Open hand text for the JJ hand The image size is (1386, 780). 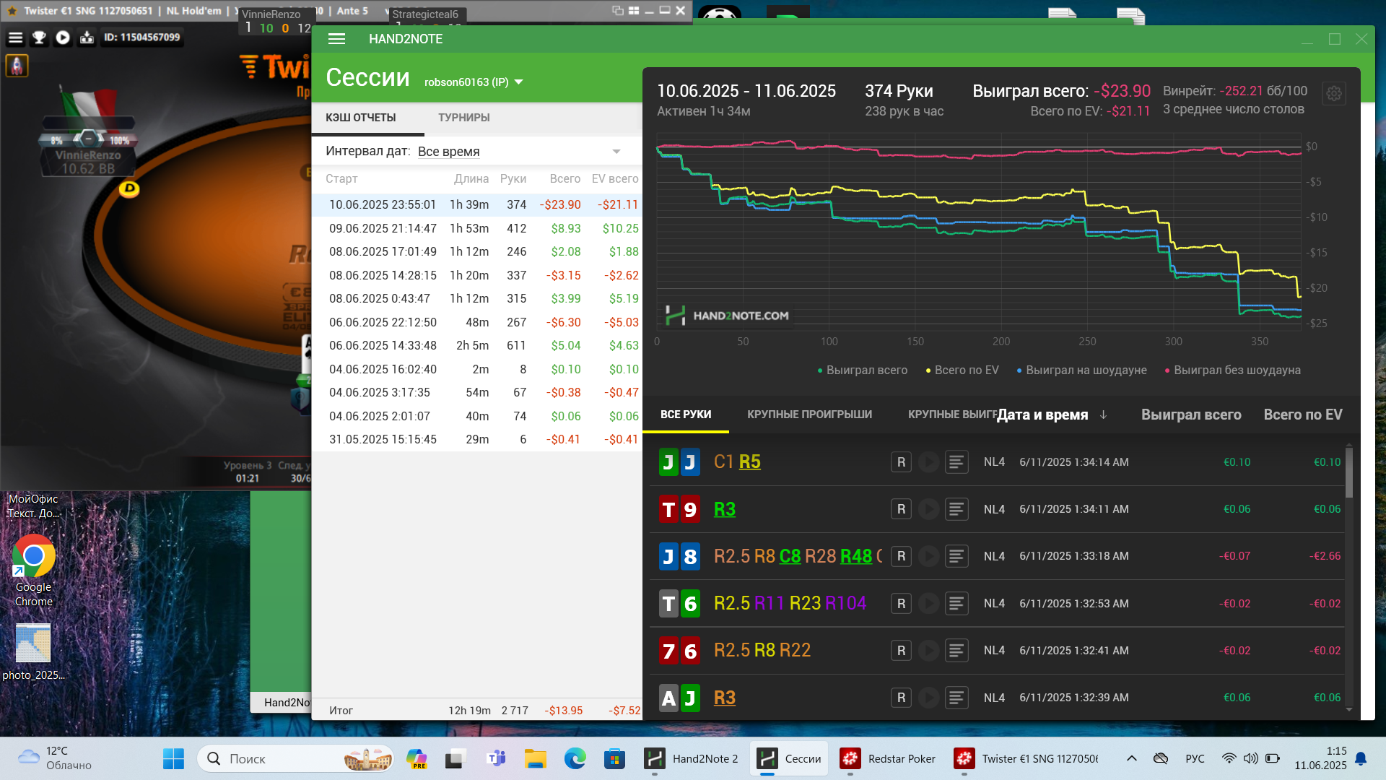(956, 462)
